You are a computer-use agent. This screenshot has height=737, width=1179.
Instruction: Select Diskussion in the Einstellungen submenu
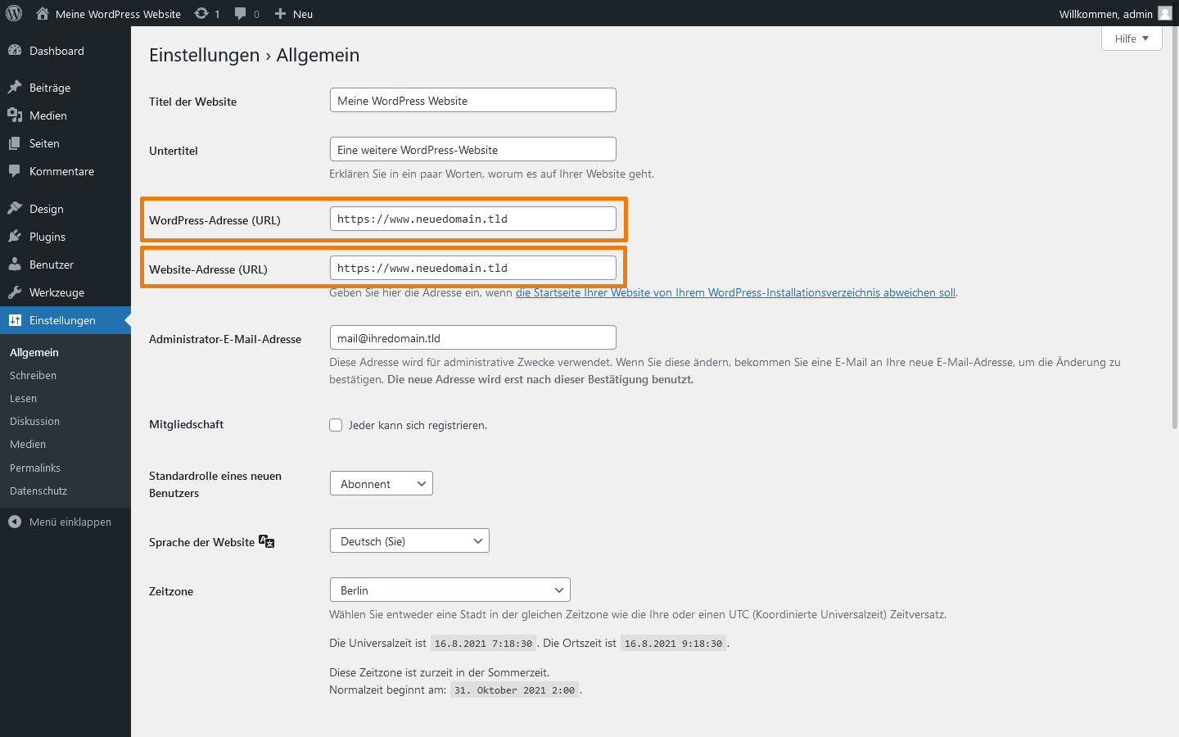pos(34,421)
